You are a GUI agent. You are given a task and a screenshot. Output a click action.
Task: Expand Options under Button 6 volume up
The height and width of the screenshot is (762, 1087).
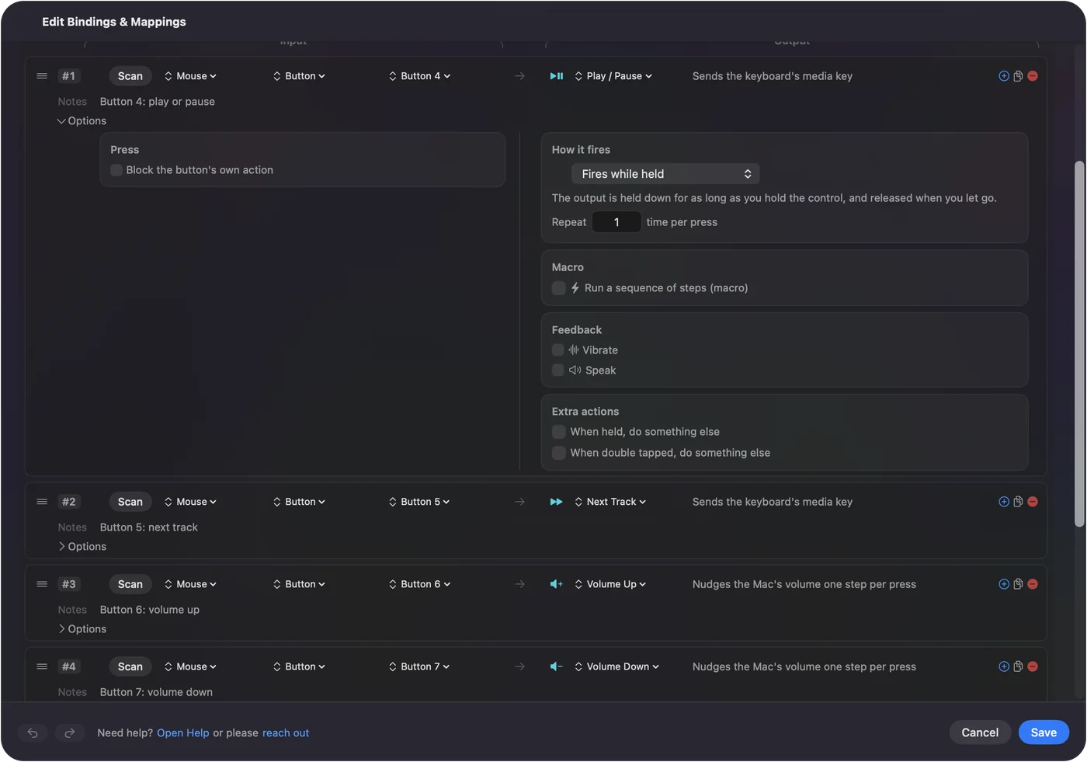pyautogui.click(x=82, y=629)
